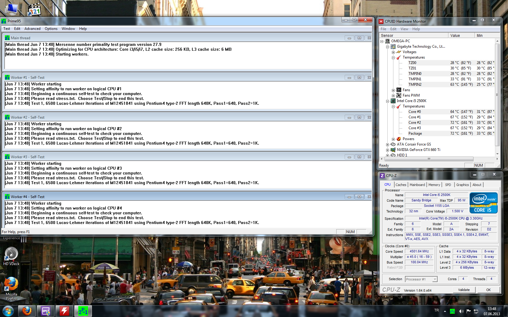The width and height of the screenshot is (508, 317).
Task: Click the Value column header
Action: [x=461, y=36]
